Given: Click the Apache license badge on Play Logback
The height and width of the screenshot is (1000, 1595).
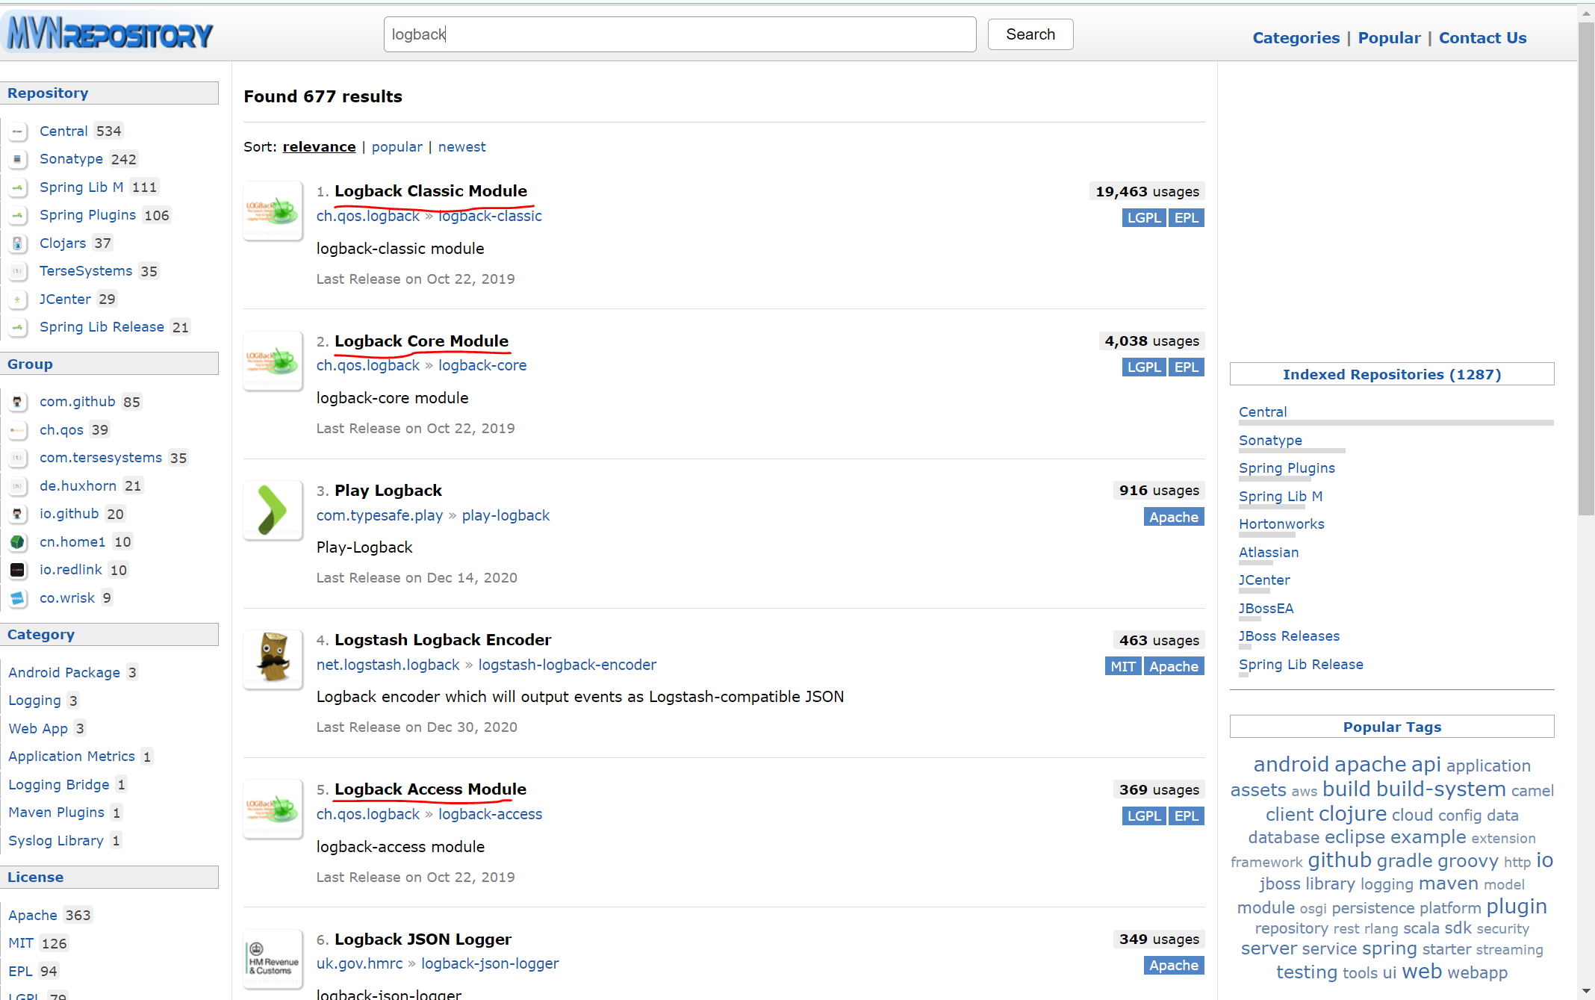Looking at the screenshot, I should [x=1173, y=517].
